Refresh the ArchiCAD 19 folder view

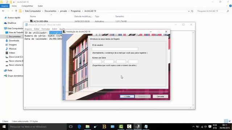[x=192, y=11]
